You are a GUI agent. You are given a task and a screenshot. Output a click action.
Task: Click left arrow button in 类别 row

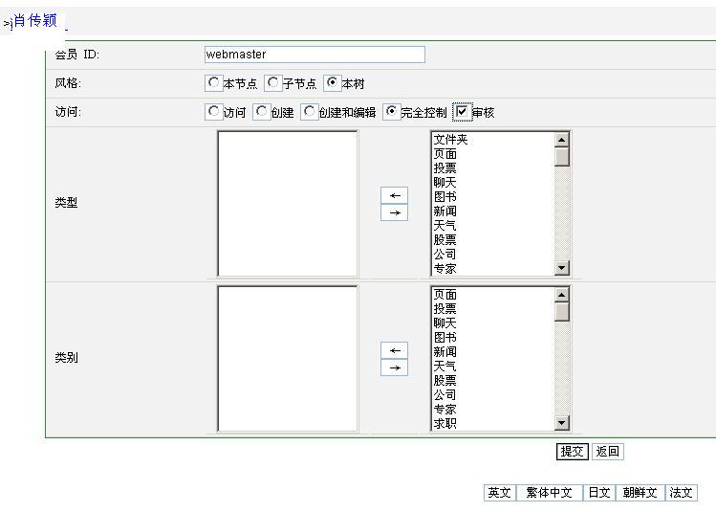[394, 350]
